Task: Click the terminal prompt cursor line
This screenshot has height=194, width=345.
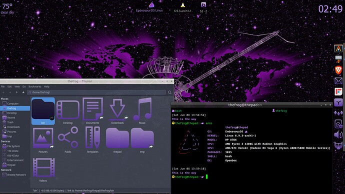Action: tap(190, 177)
